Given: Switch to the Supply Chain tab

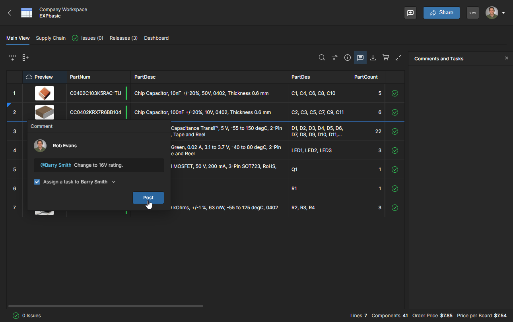Looking at the screenshot, I should tap(51, 38).
